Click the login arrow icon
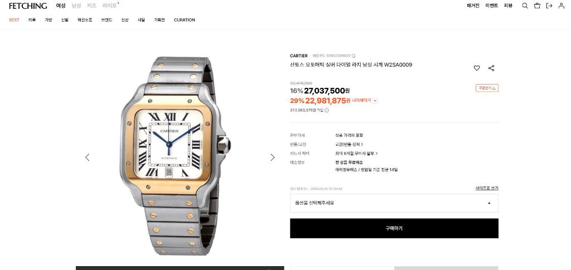Screen dimensions: 571x270 coord(549,6)
